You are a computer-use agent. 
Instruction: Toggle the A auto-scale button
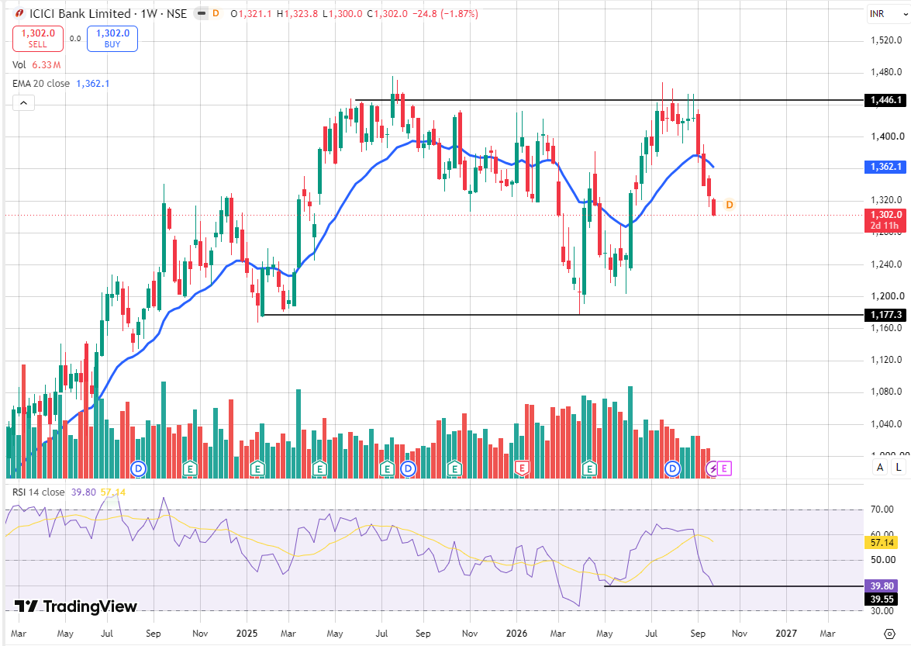tap(880, 467)
